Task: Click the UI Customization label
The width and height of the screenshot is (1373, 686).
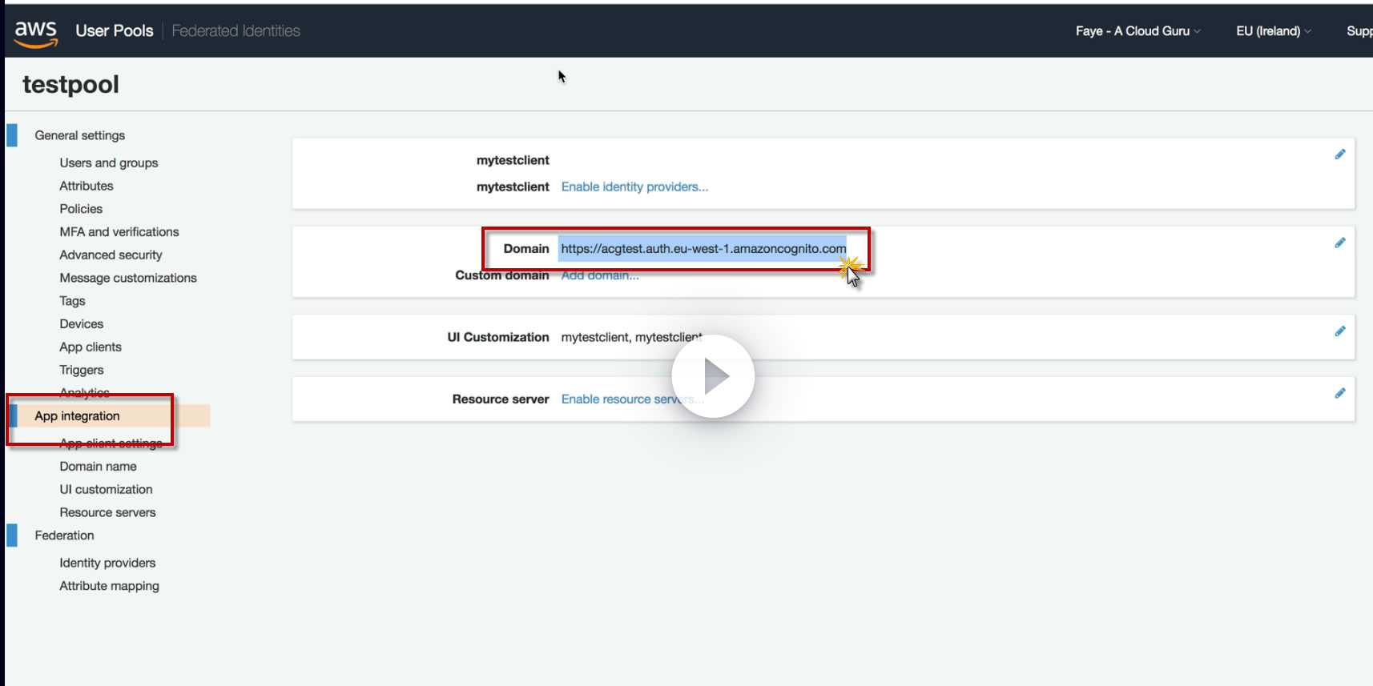Action: [498, 338]
